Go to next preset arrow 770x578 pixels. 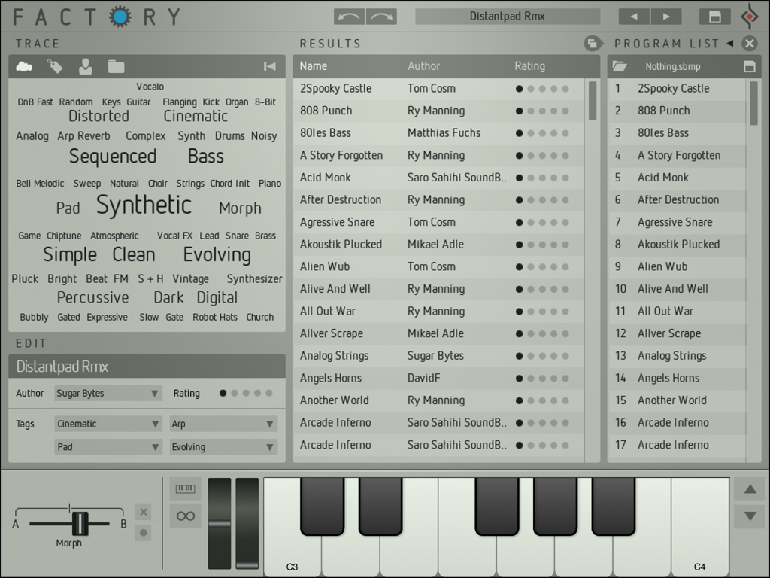[666, 17]
